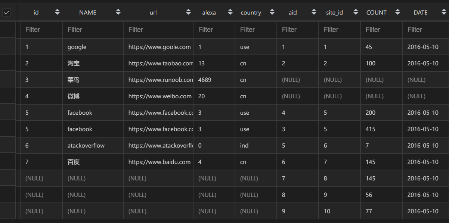Click the country cell 'cn' in the 百度 row
449x223 pixels.
coord(256,162)
